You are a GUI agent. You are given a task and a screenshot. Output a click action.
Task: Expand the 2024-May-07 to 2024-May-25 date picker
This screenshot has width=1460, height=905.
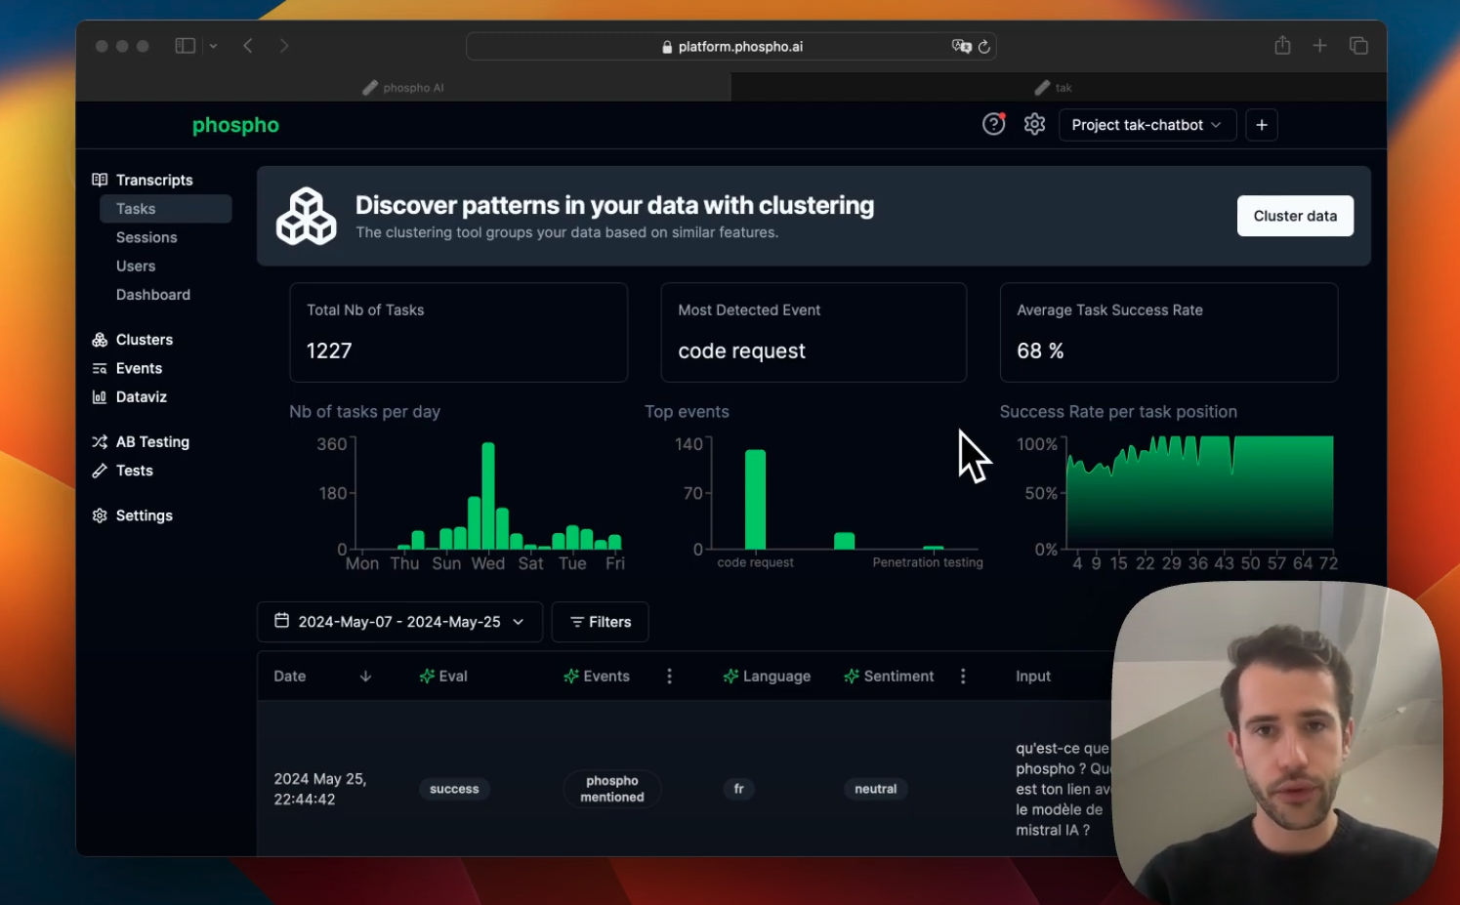pyautogui.click(x=399, y=622)
